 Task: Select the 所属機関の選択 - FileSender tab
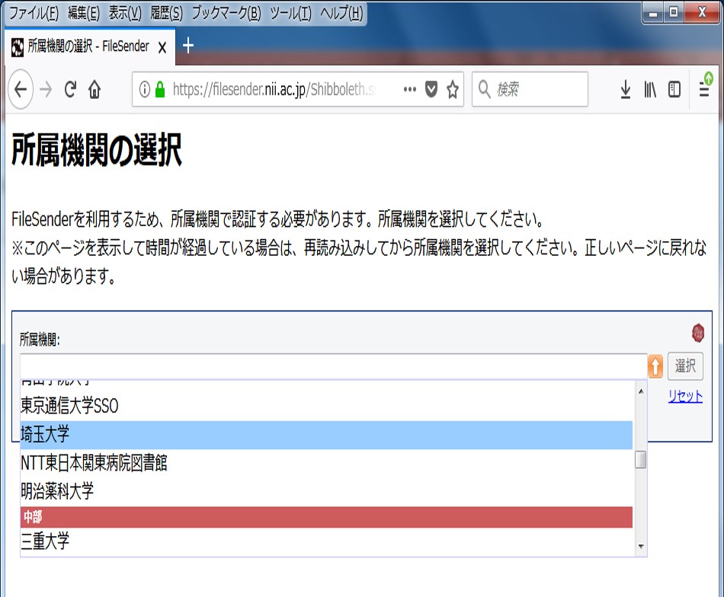tap(89, 46)
